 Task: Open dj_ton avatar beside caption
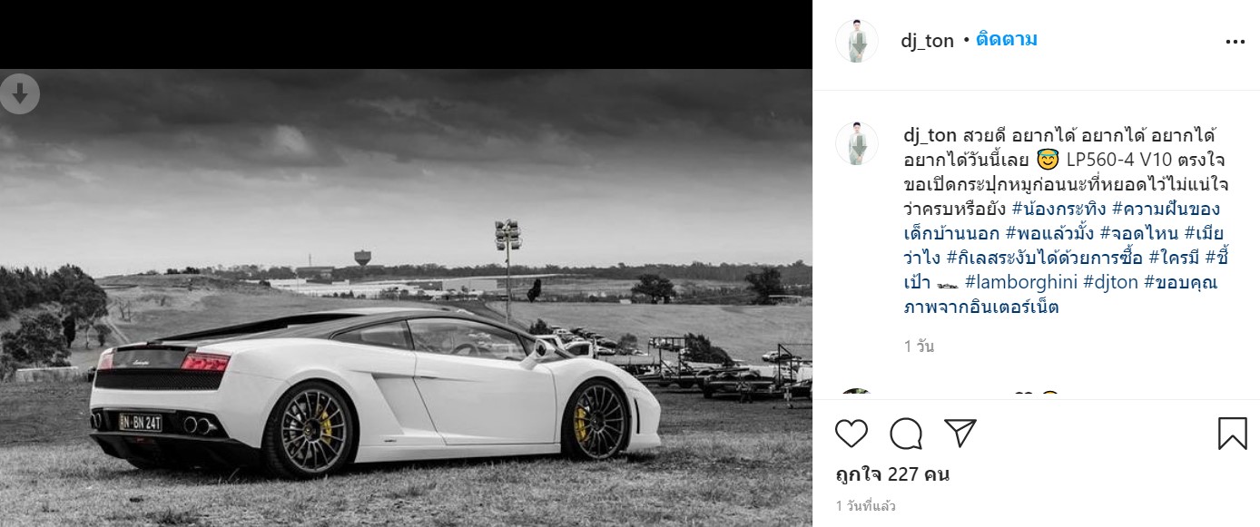pyautogui.click(x=857, y=143)
